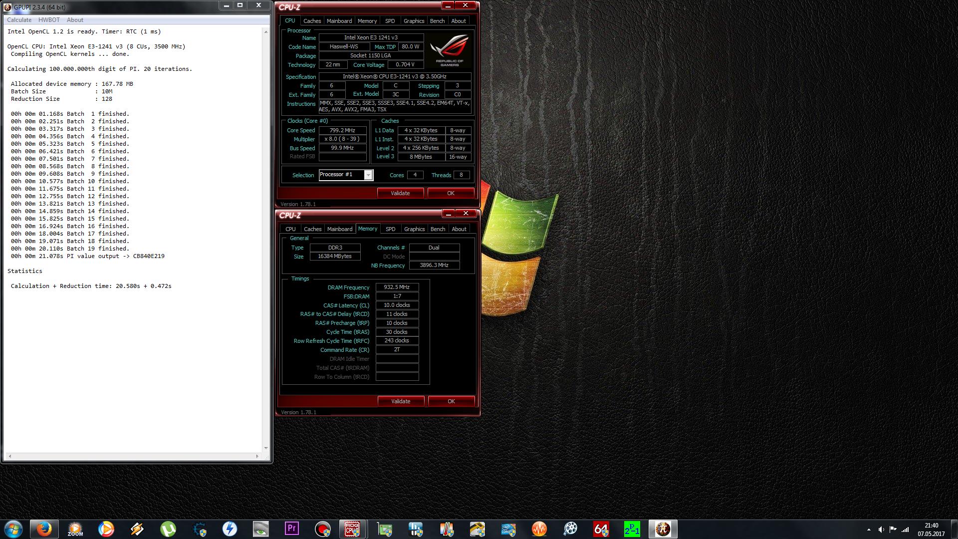Open the graphics card taskbar icon
This screenshot has height=539, width=958.
click(385, 529)
